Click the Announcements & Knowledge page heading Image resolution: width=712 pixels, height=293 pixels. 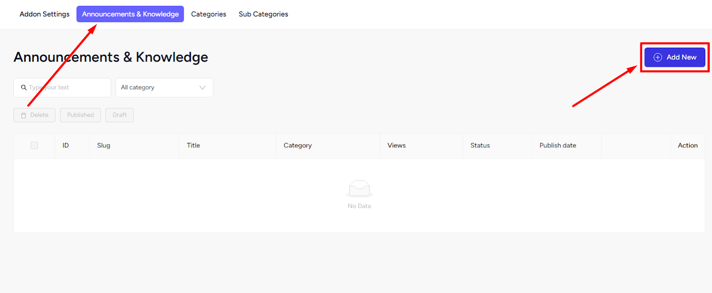pos(111,57)
